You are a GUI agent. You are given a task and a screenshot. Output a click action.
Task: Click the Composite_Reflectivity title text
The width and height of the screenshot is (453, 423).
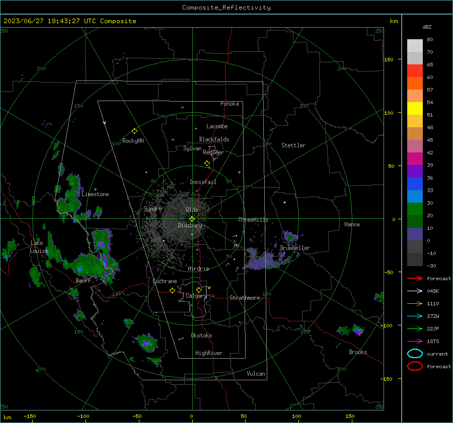click(x=226, y=8)
